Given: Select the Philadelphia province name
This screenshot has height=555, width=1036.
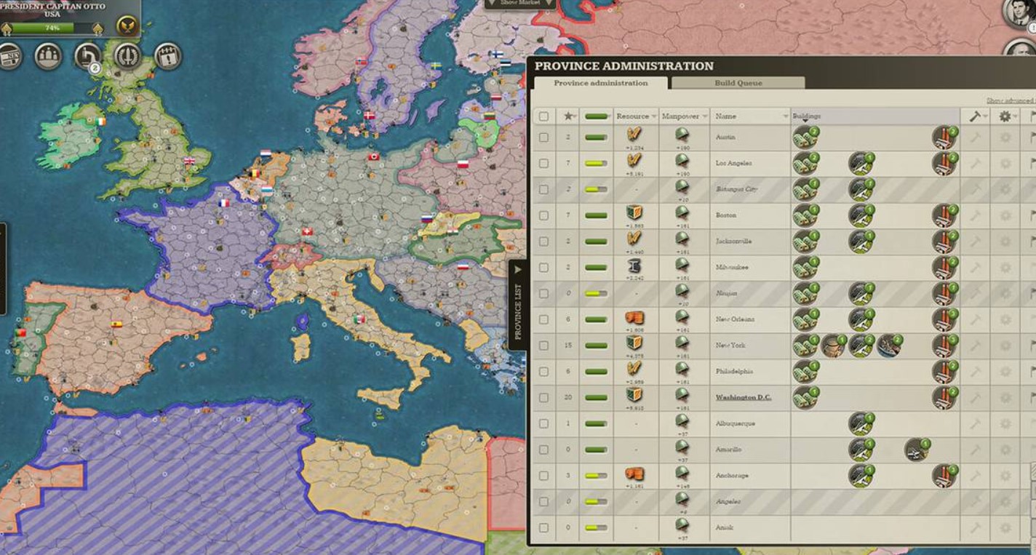Looking at the screenshot, I should click(x=734, y=372).
